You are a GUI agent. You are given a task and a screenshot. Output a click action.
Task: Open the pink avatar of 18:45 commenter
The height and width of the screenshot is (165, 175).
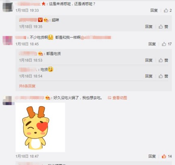click(8, 40)
